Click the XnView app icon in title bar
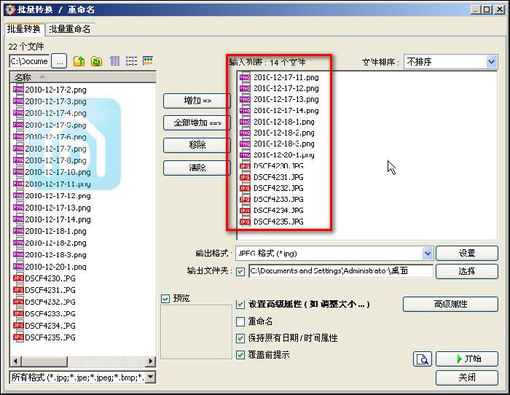Screen dimensions: 510x395 click(10, 9)
